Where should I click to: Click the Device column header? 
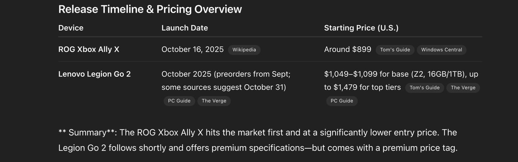click(71, 28)
